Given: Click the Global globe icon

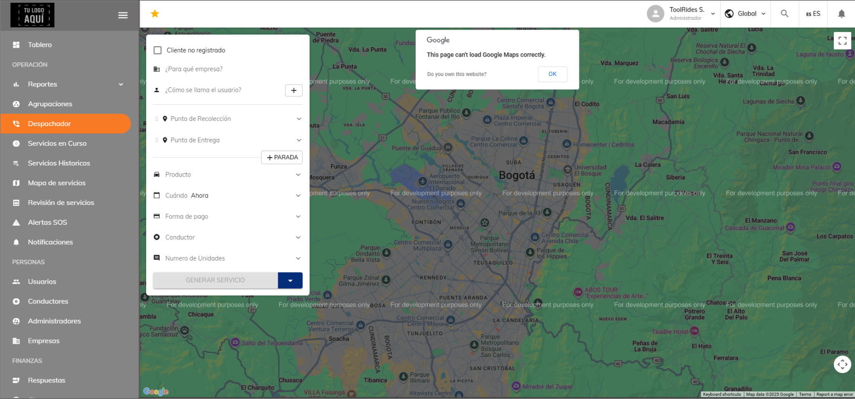Looking at the screenshot, I should click(x=729, y=14).
